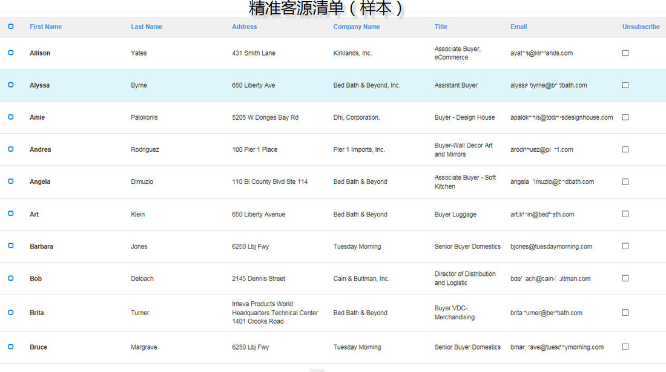Select the row checkbox for Allison Yates
The width and height of the screenshot is (666, 372).
click(x=11, y=53)
